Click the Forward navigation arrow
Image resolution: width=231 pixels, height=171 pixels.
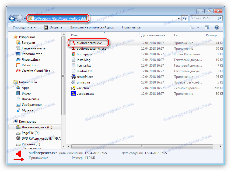click(20, 18)
